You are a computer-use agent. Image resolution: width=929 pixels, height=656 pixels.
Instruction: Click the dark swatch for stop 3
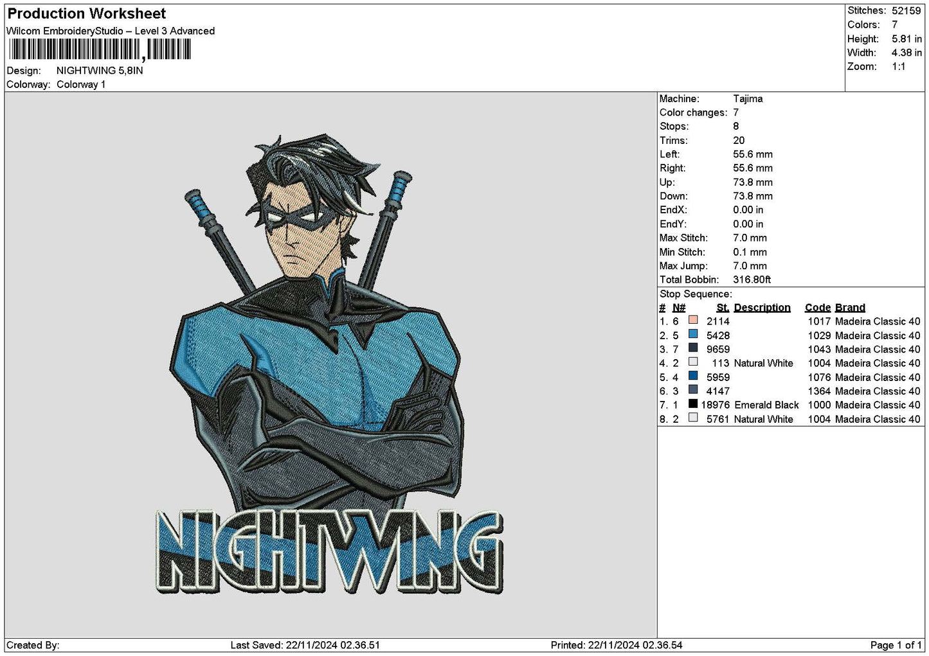point(692,348)
